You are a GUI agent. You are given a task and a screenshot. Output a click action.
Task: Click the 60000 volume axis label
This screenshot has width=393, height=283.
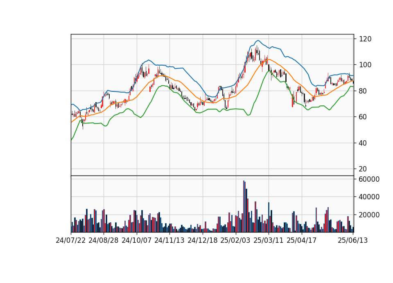(369, 179)
